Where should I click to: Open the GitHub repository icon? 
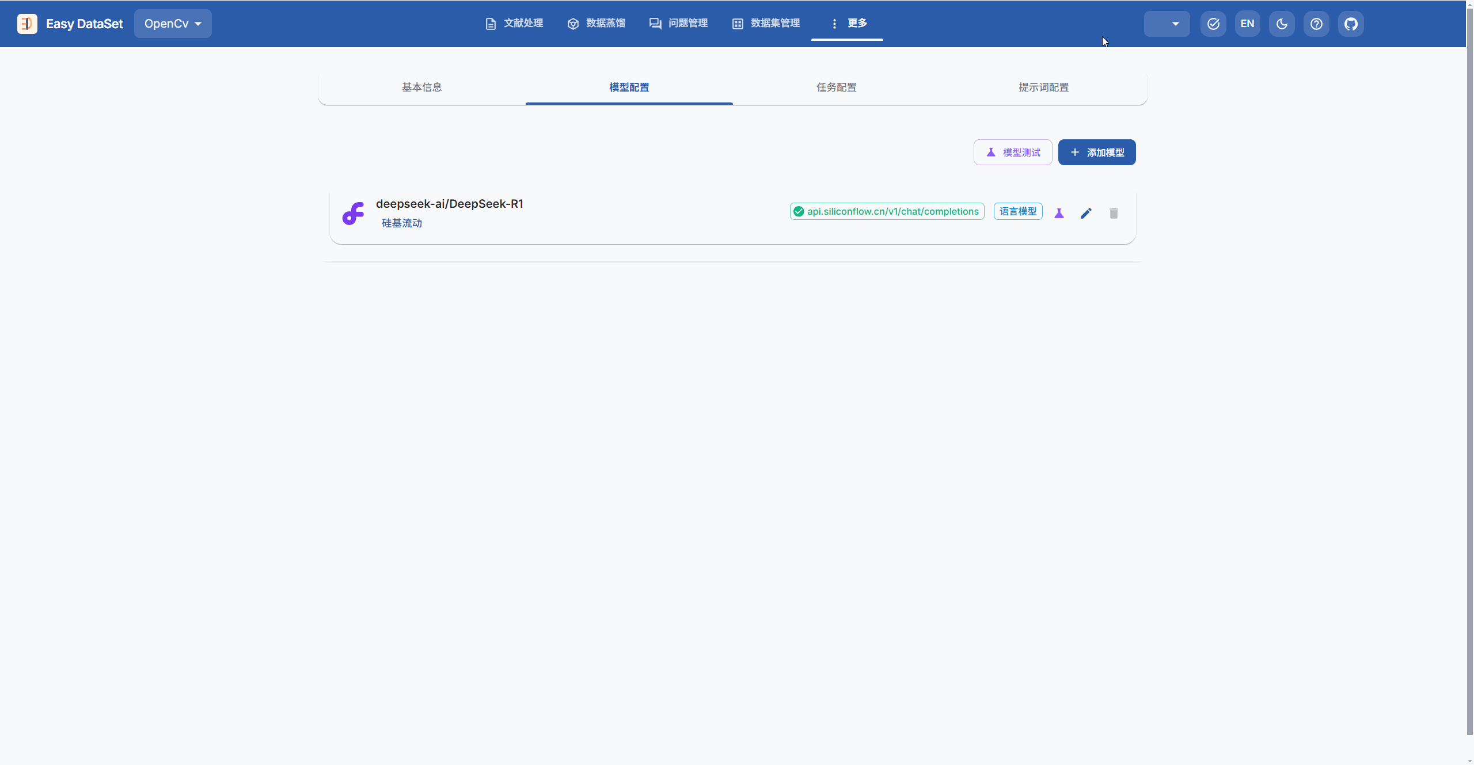click(1351, 24)
